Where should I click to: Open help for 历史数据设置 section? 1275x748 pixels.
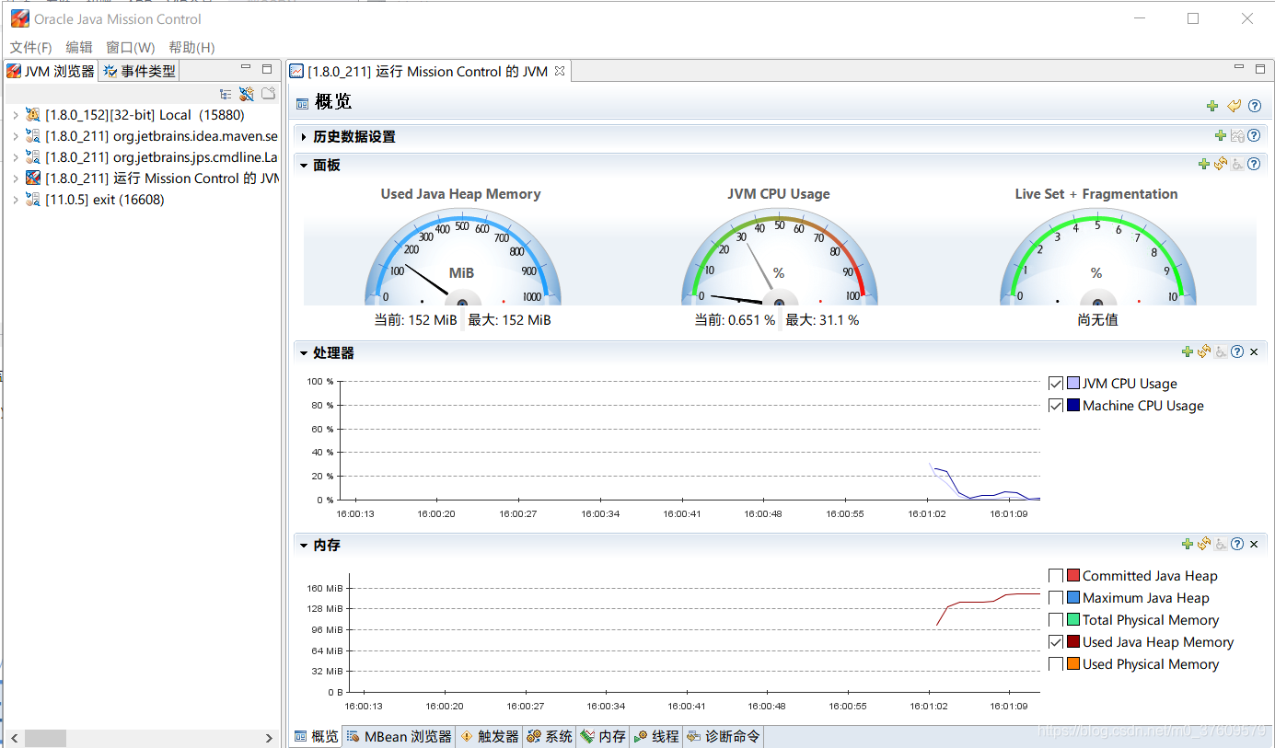coord(1254,136)
